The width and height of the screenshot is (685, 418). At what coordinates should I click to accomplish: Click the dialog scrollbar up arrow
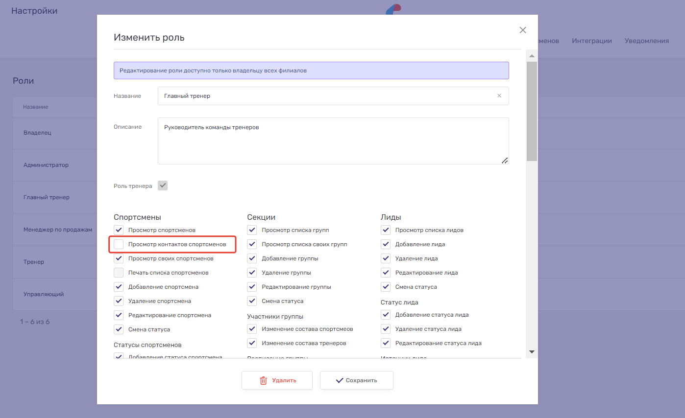click(532, 56)
